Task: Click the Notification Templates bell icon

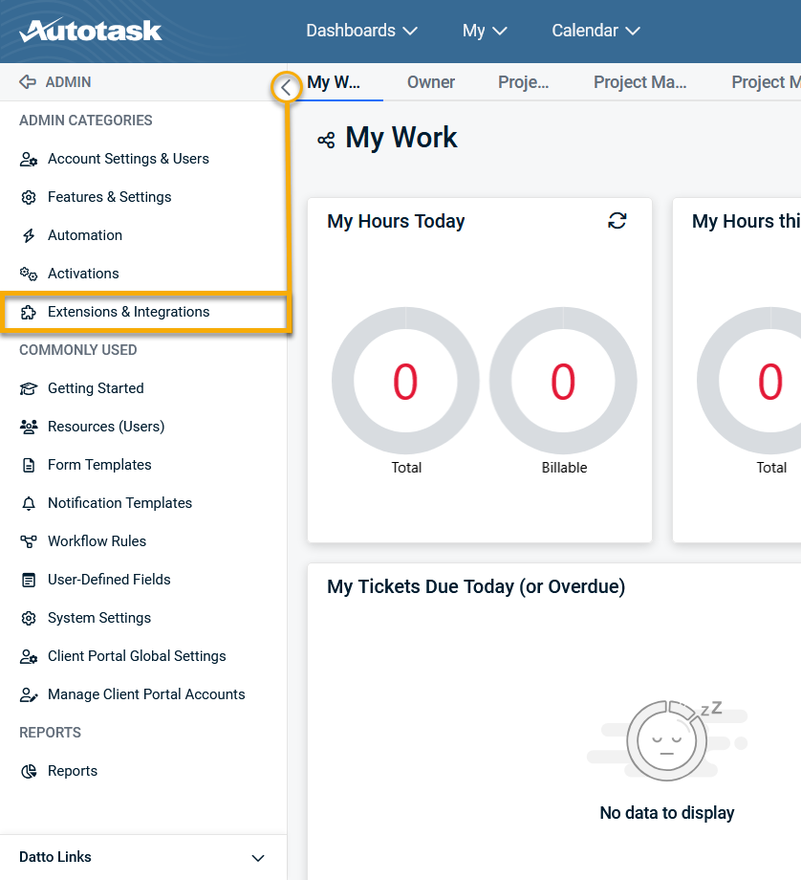Action: coord(29,503)
